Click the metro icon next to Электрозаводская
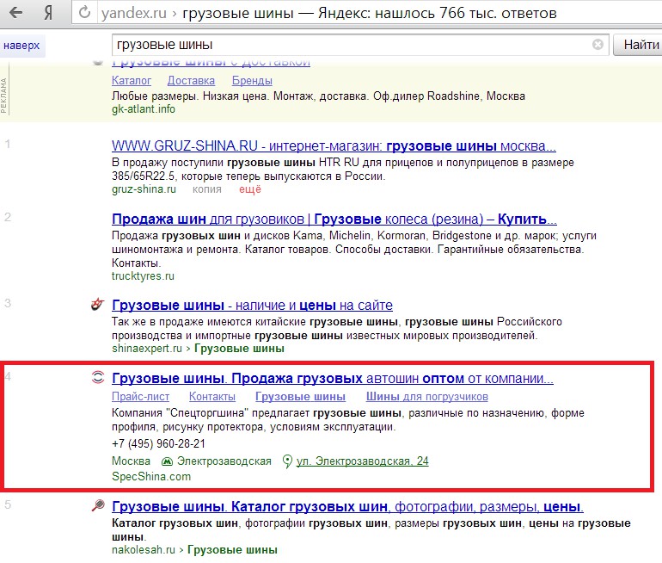The width and height of the screenshot is (662, 563). [x=167, y=461]
